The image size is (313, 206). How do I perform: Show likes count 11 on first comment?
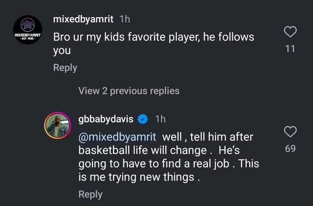[x=290, y=48]
